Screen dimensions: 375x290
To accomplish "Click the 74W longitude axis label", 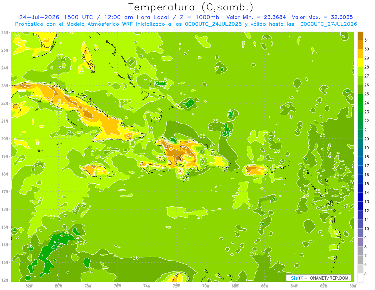I will pyautogui.click(x=147, y=286).
